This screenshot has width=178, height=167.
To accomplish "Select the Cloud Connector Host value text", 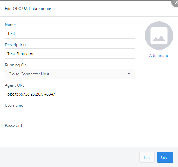I will click(29, 74).
